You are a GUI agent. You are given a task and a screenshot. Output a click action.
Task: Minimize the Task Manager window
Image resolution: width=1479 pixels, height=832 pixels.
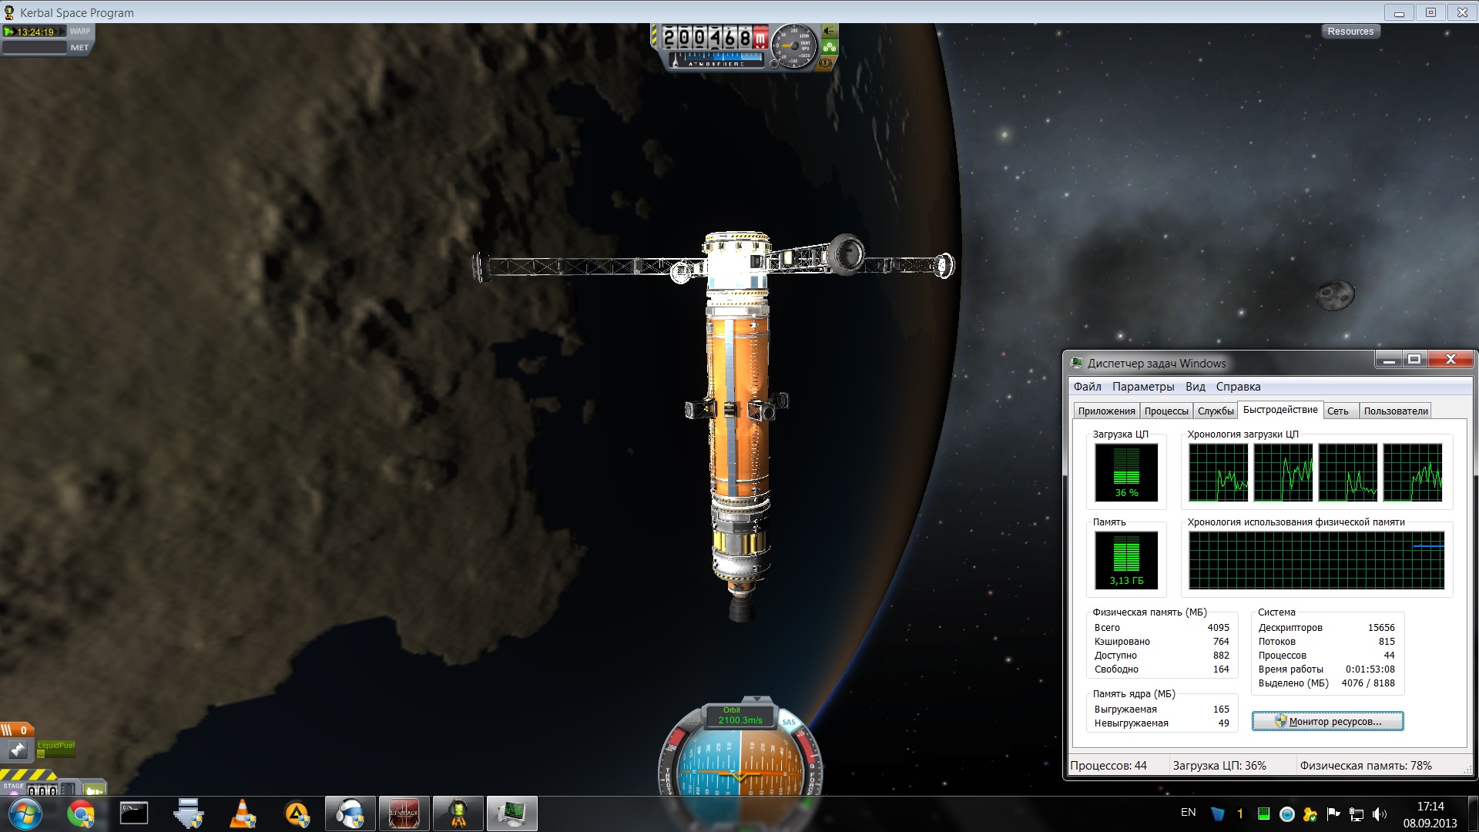pyautogui.click(x=1389, y=360)
